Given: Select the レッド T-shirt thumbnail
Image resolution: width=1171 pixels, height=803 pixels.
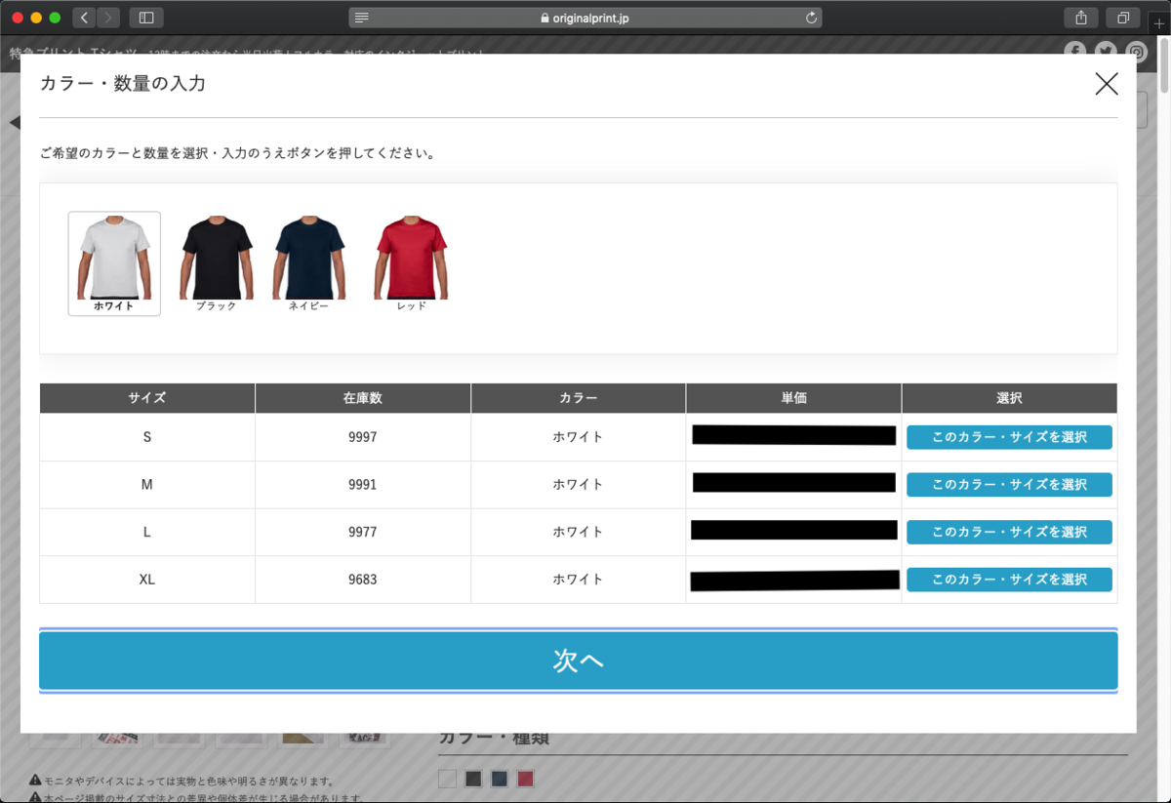Looking at the screenshot, I should point(411,263).
